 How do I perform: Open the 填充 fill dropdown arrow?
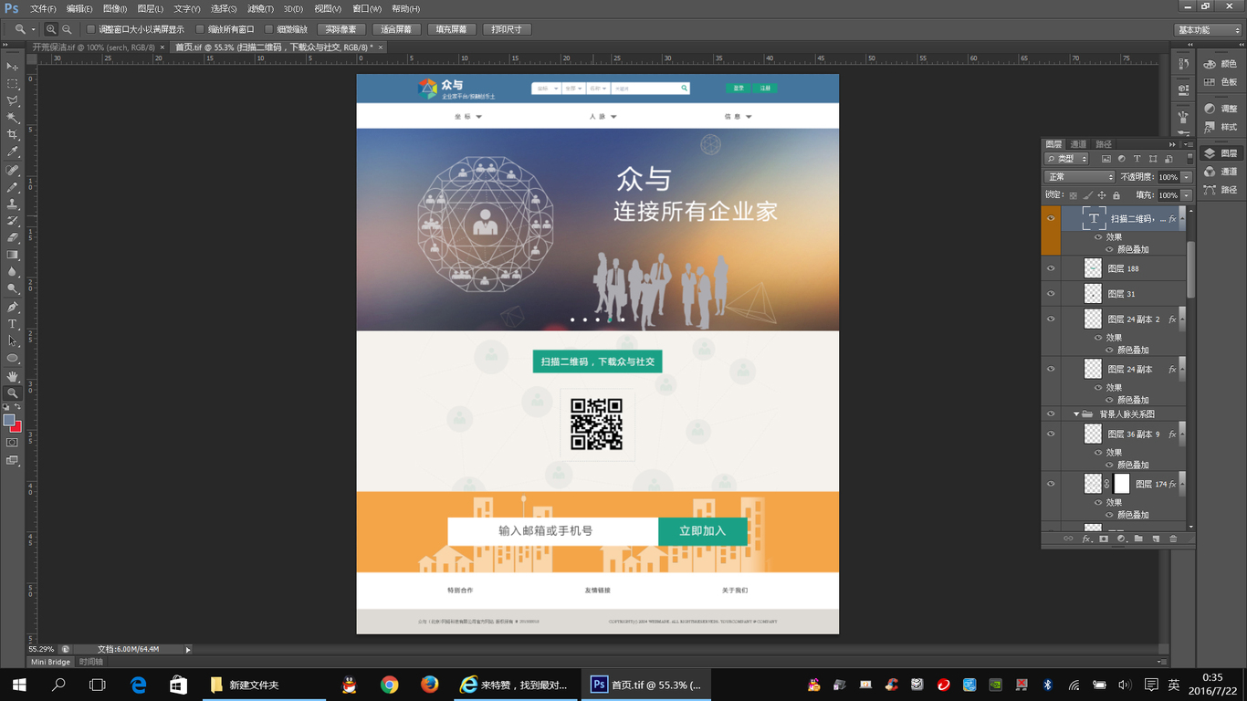[x=1187, y=195]
